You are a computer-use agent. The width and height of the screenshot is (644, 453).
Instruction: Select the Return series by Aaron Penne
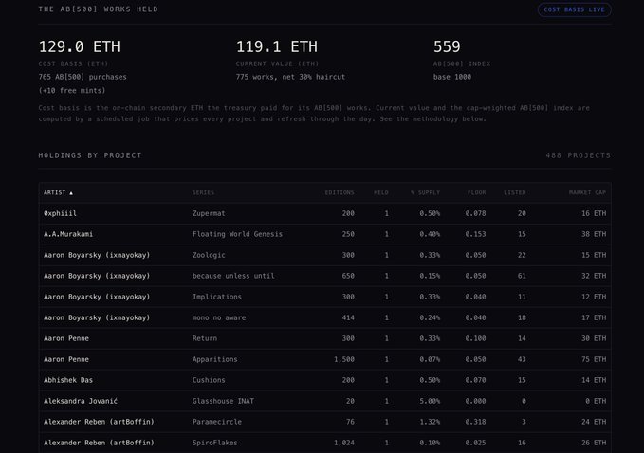point(205,338)
